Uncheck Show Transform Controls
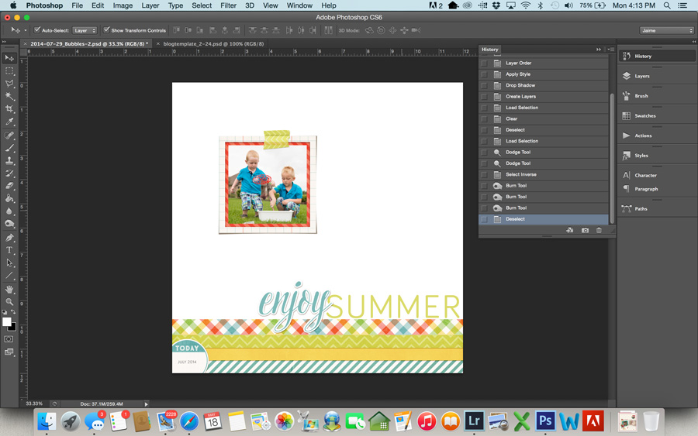The width and height of the screenshot is (698, 436). (106, 30)
